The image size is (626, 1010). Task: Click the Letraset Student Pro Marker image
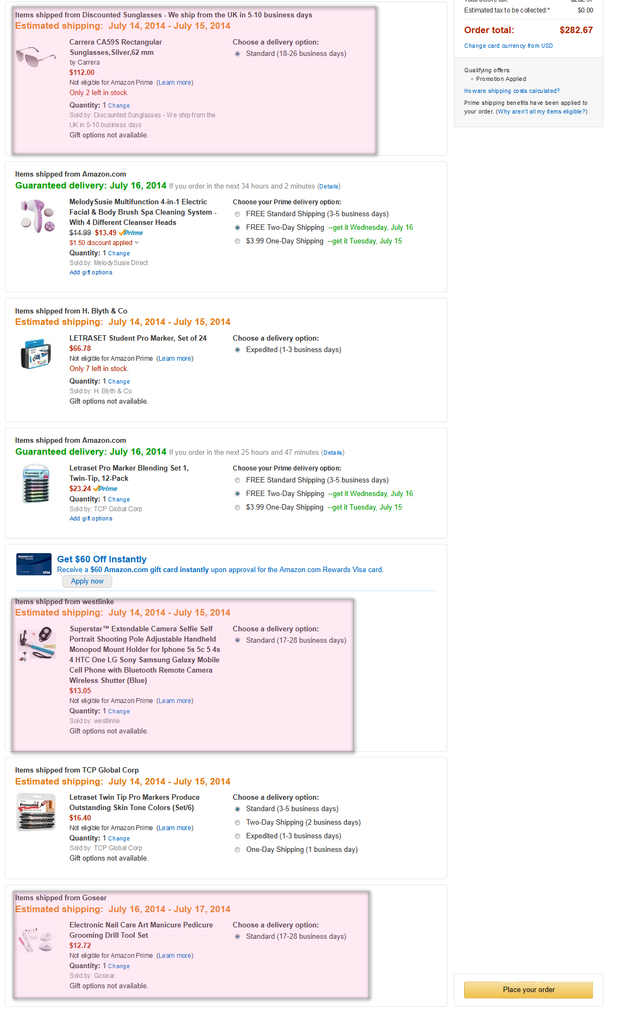coord(36,354)
